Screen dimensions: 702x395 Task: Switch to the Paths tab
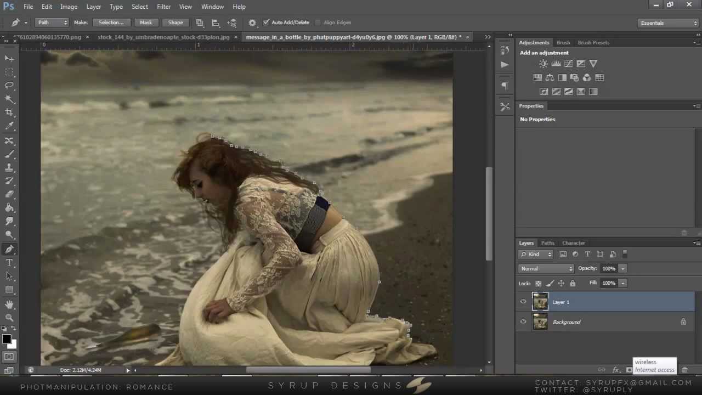(x=547, y=243)
